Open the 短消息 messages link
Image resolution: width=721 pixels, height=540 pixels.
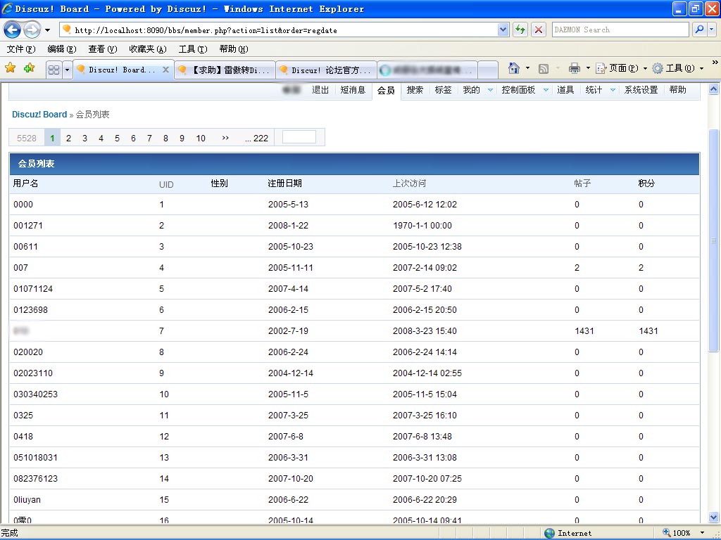pos(353,90)
